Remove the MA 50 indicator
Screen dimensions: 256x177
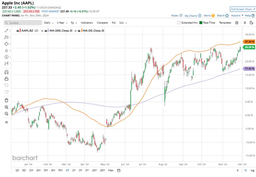point(75,31)
